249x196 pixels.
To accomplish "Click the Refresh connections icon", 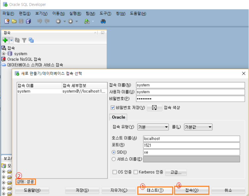I will [x=17, y=40].
